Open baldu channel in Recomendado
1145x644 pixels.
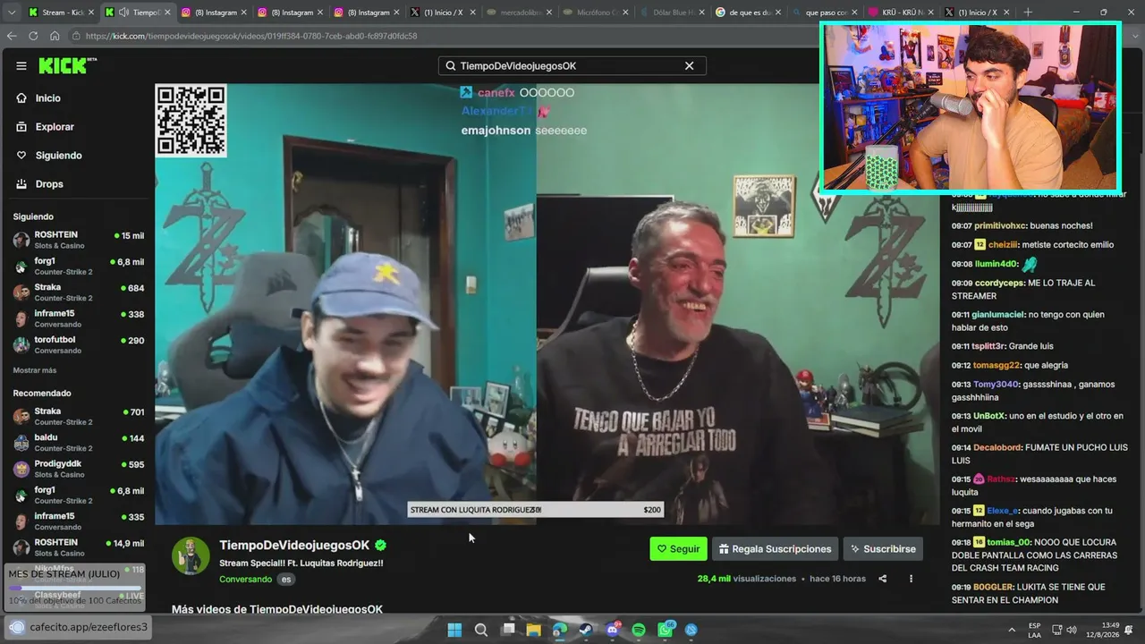click(x=79, y=443)
